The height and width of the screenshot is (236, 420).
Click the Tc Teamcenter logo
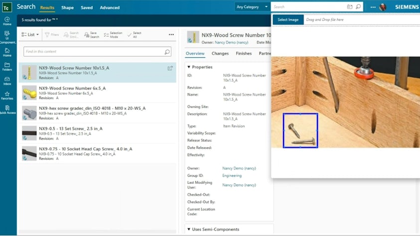coord(6,7)
